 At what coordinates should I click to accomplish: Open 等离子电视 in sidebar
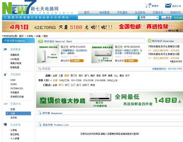16,63
